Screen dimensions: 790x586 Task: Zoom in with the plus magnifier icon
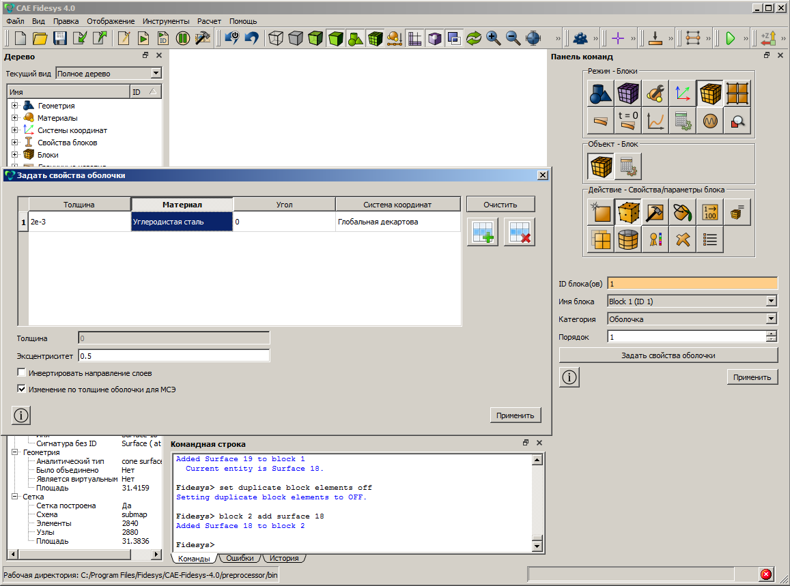[x=493, y=38]
